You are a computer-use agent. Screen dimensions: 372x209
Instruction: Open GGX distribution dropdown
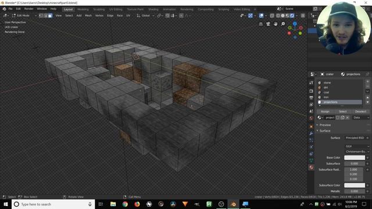tap(357, 146)
